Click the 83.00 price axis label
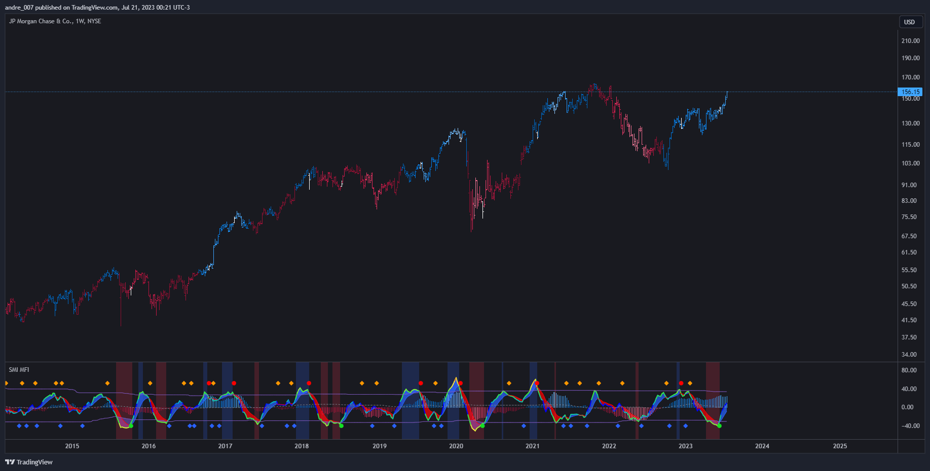 pyautogui.click(x=909, y=201)
